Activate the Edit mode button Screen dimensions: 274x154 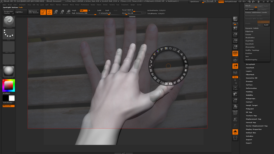43,12
